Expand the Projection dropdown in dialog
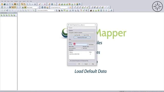This screenshot has height=92, width=164. click(x=82, y=32)
